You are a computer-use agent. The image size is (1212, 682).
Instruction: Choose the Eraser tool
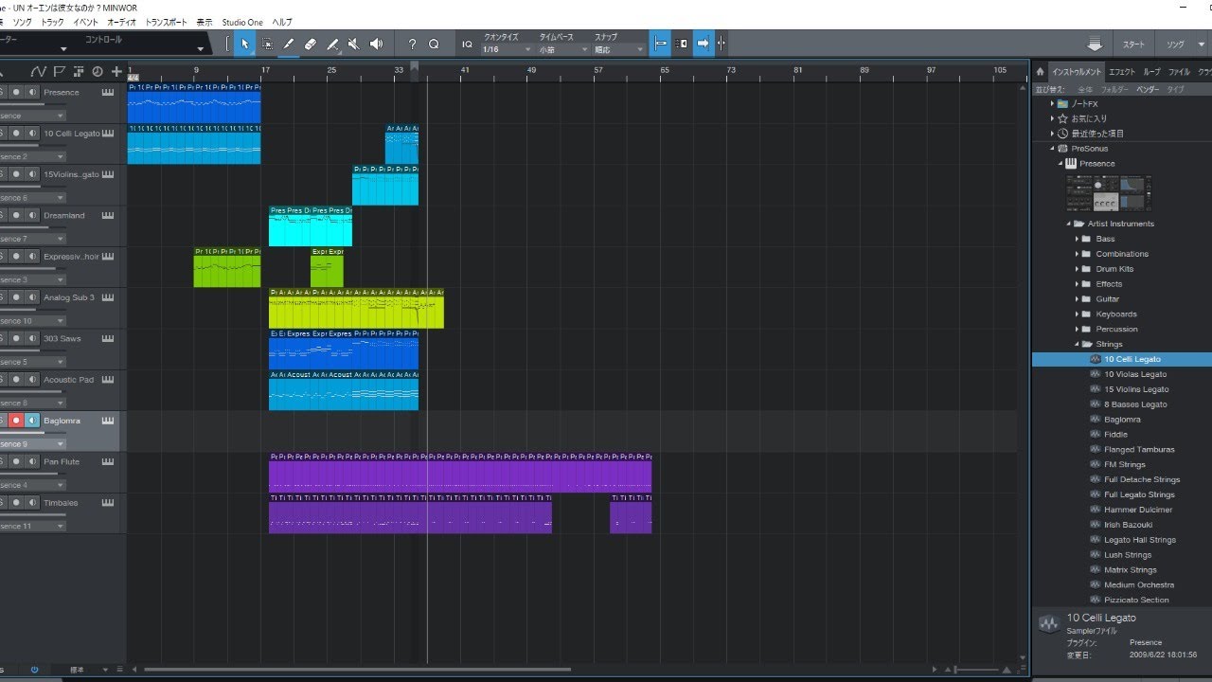click(x=311, y=44)
